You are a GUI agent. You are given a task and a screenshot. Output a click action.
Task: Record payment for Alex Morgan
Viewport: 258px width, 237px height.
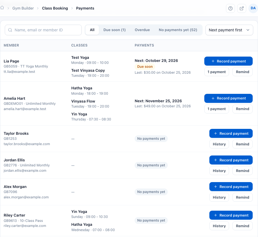(x=231, y=187)
